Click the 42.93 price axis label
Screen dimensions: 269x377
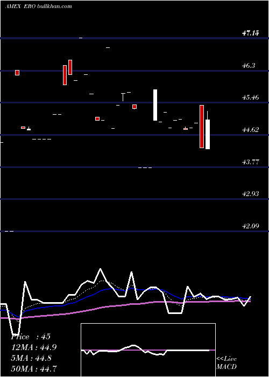click(251, 194)
